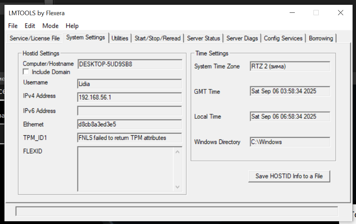Screen dimensions: 356x224
Task: Open the Mode menu
Action: click(50, 26)
